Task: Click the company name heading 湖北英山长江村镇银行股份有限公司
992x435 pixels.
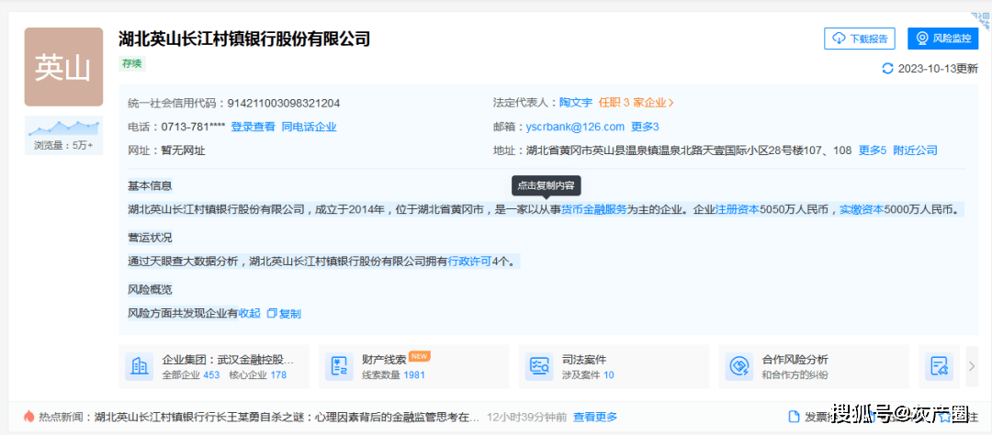Action: click(244, 39)
